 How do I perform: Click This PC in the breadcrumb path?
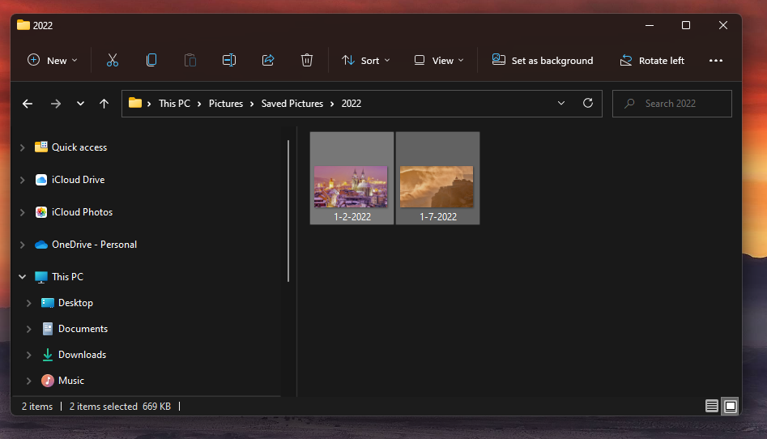(x=174, y=103)
